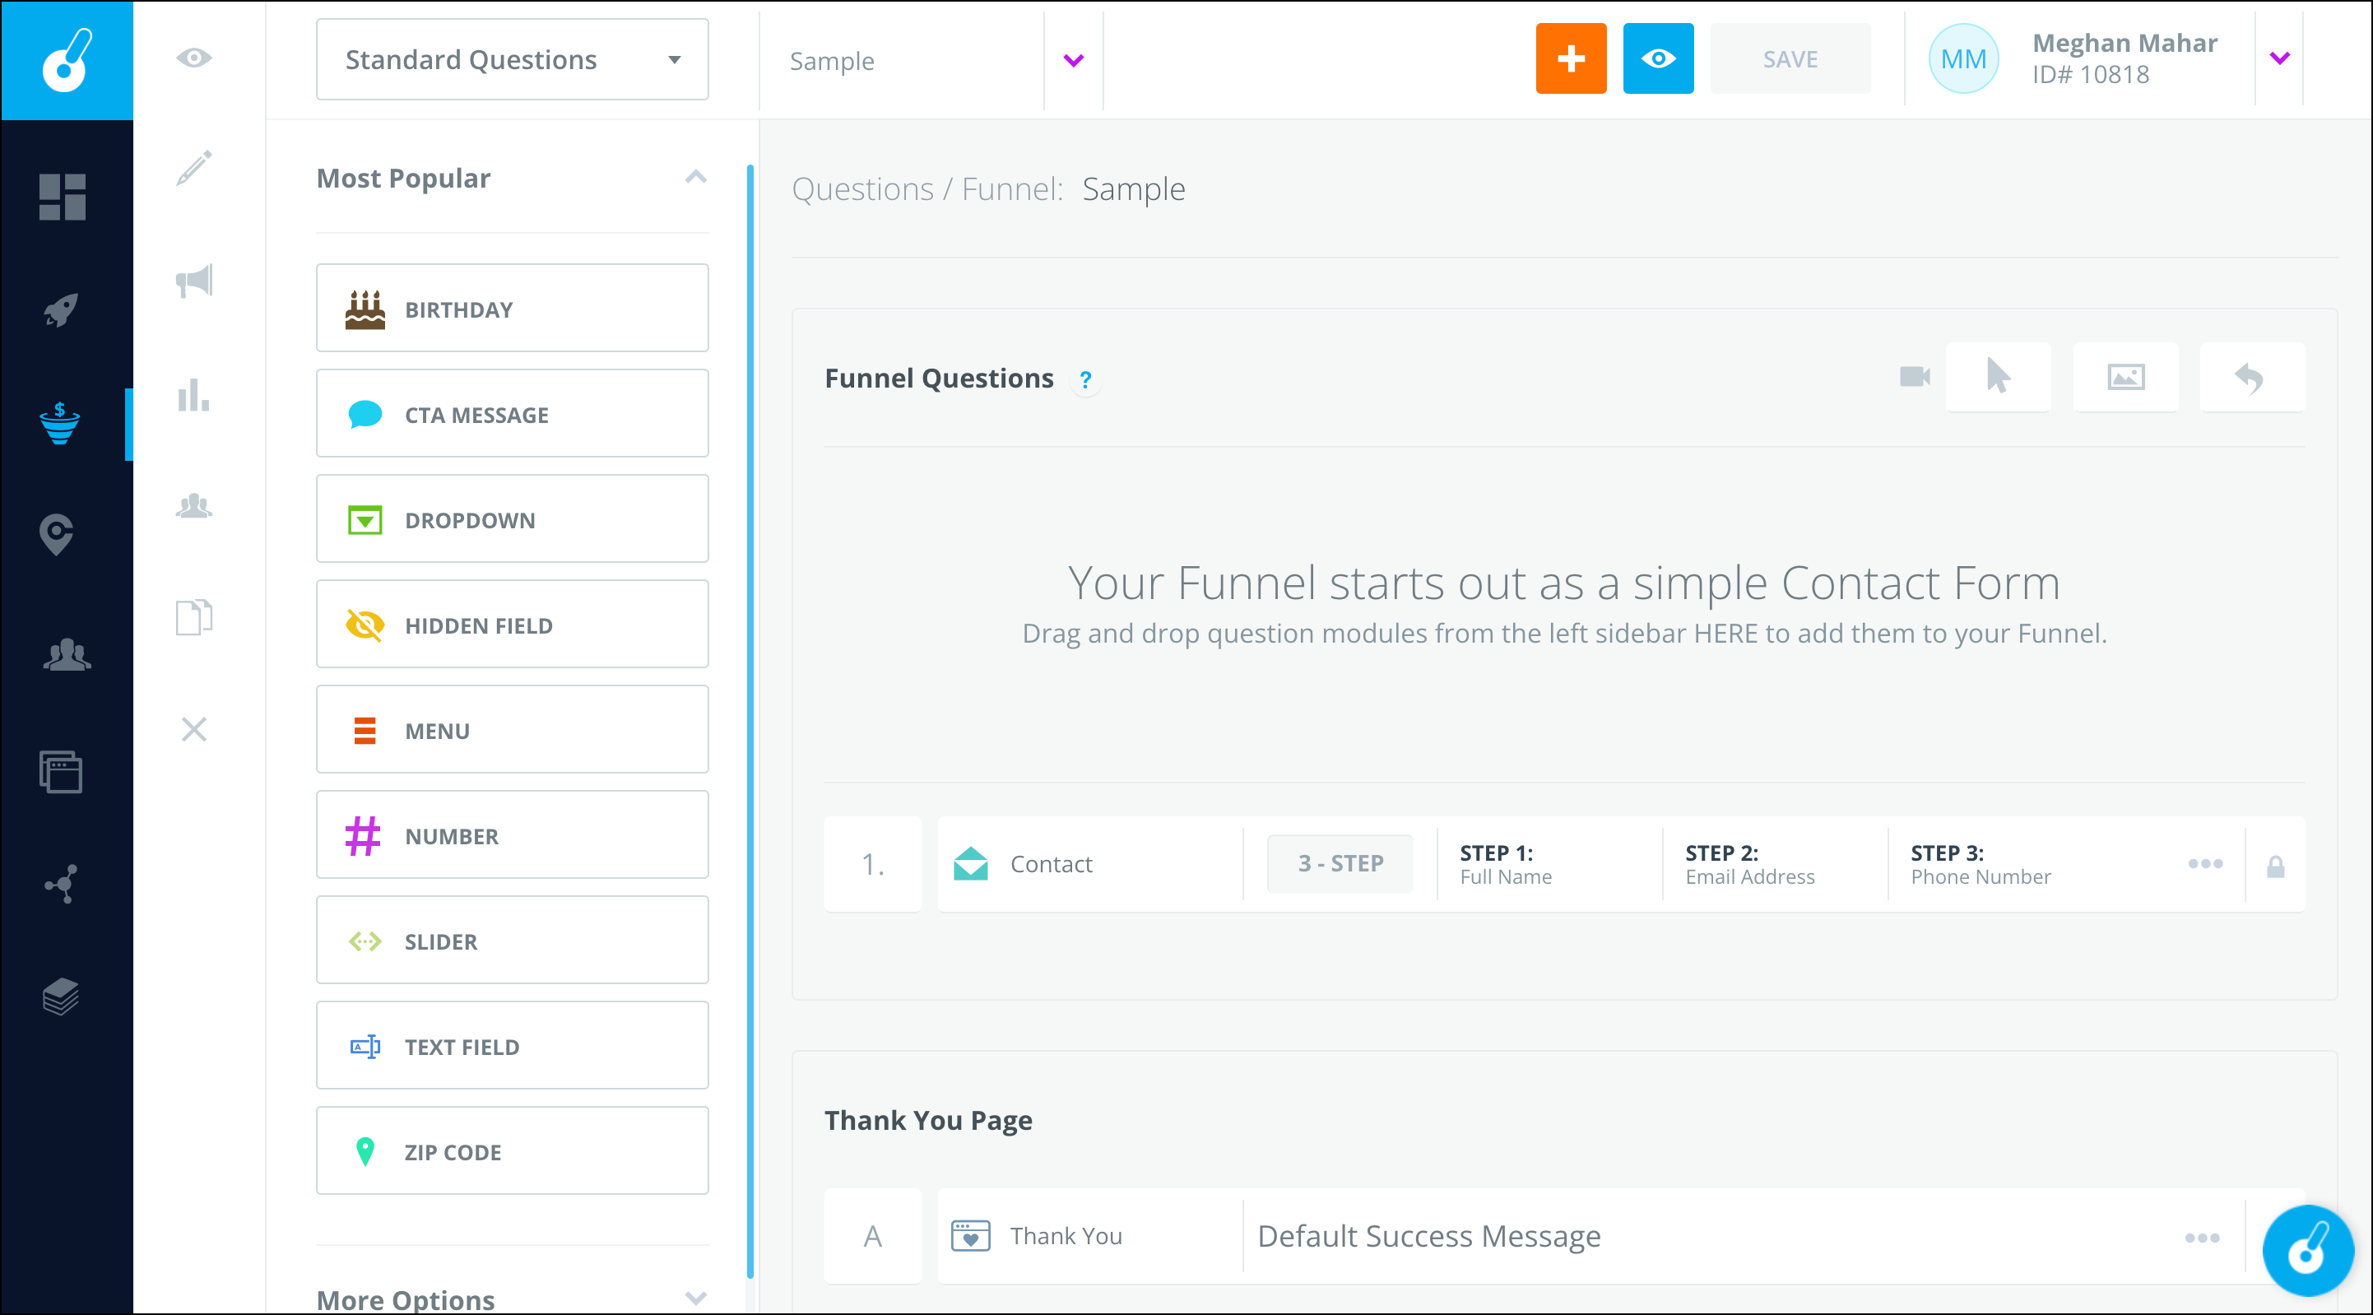Expand the More Options section
Screen dimensions: 2373x1315
point(696,1299)
